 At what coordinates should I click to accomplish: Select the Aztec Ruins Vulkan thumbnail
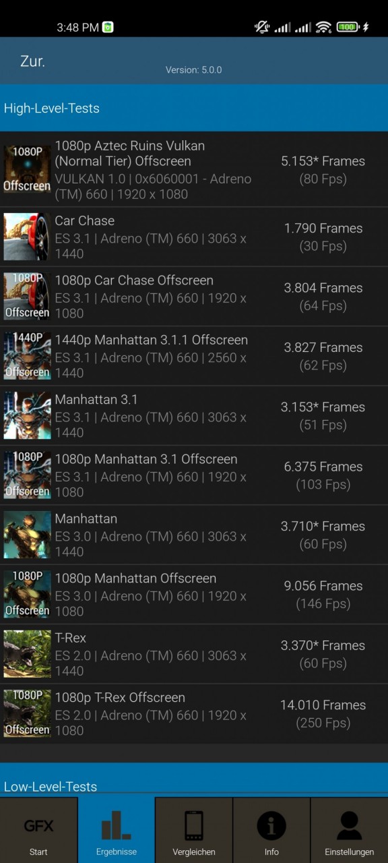[27, 169]
